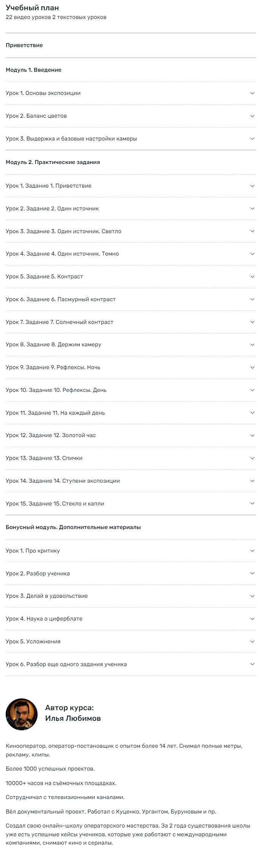Screen dimensions: 261x853
Task: Click author name "Илья Любимов"
Action: (x=73, y=718)
